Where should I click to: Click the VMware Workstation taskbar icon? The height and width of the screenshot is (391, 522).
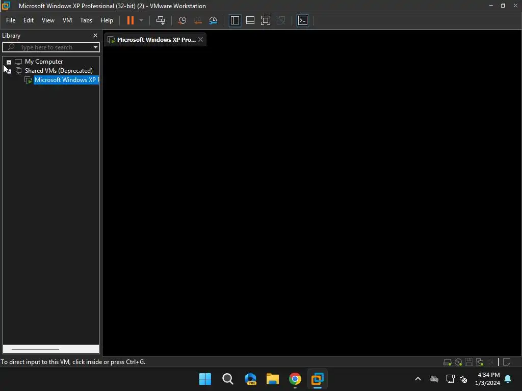click(x=317, y=379)
